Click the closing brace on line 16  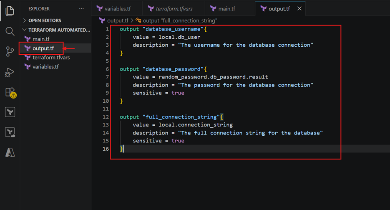pyautogui.click(x=121, y=149)
